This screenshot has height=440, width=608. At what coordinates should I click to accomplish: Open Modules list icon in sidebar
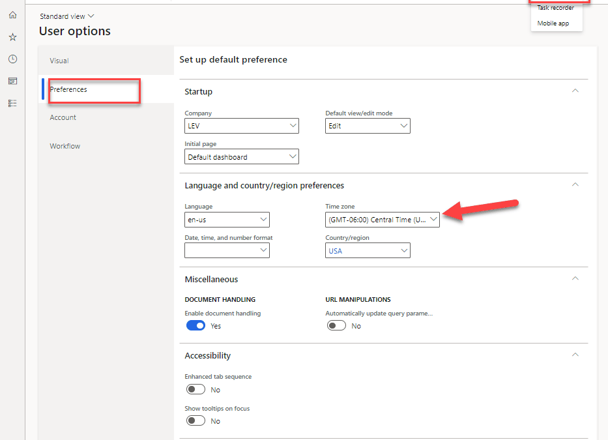click(13, 103)
